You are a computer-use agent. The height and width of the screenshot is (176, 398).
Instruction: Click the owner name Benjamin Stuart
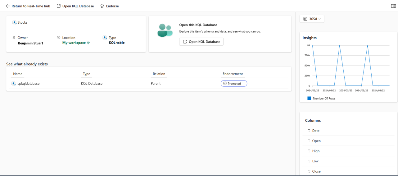(x=30, y=43)
